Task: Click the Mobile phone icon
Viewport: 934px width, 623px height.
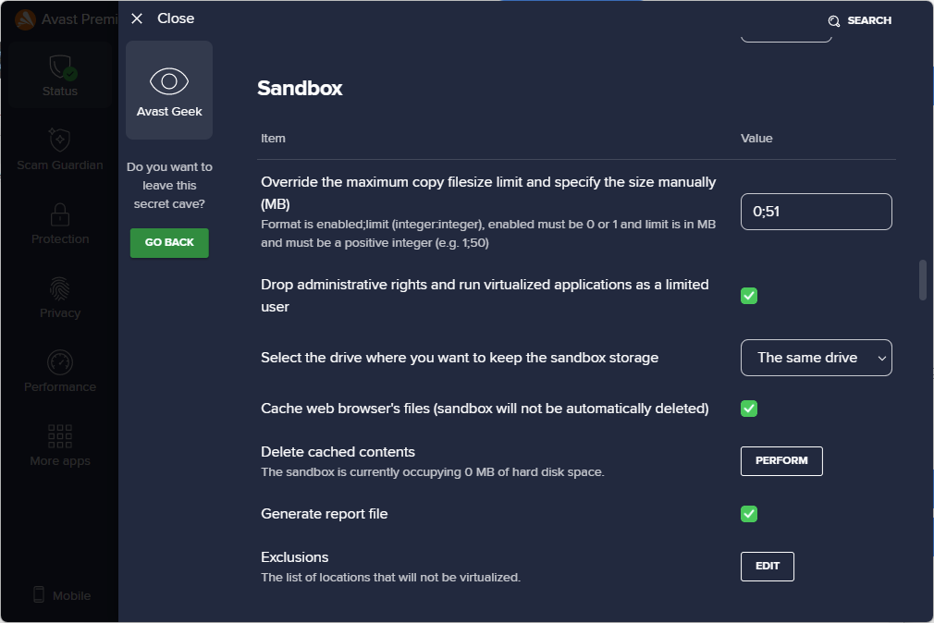Action: 39,594
